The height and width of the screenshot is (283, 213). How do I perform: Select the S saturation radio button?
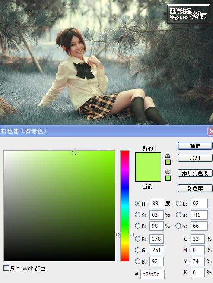[137, 215]
